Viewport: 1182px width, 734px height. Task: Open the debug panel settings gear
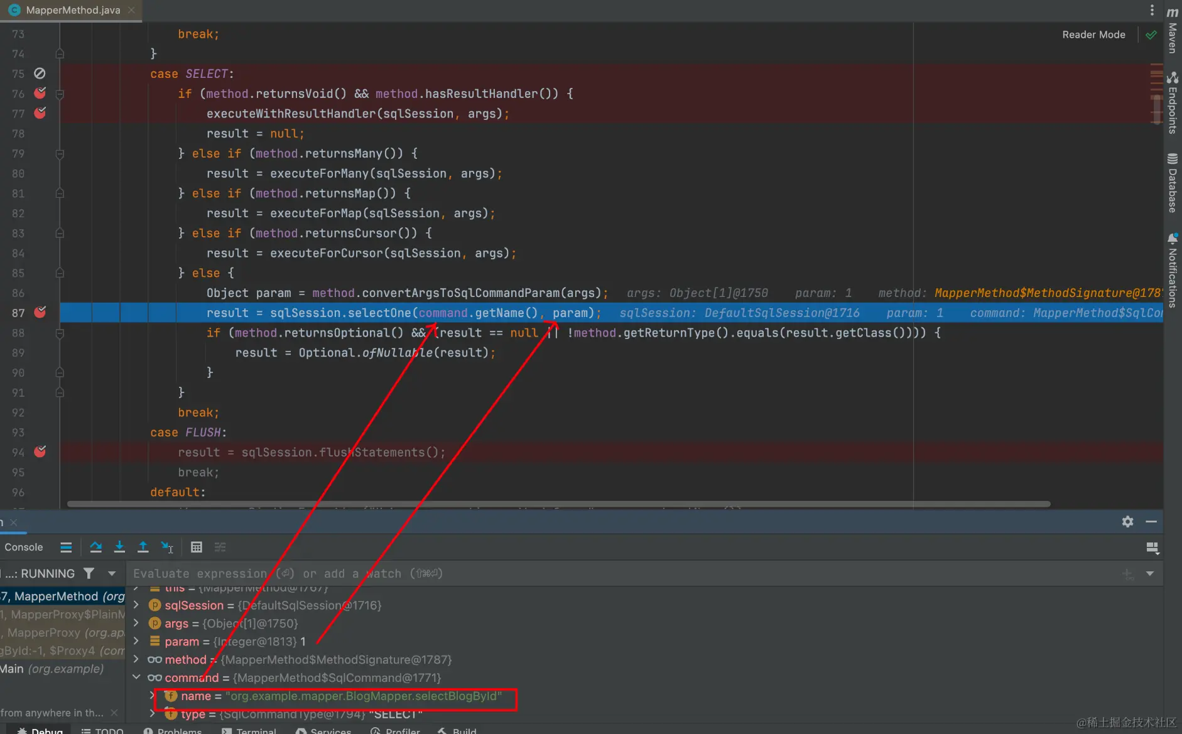tap(1128, 522)
